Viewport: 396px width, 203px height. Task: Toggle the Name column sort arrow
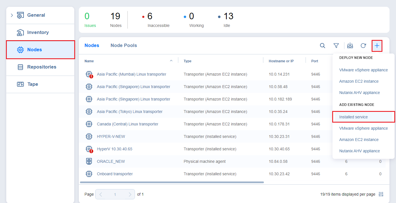coord(171,60)
